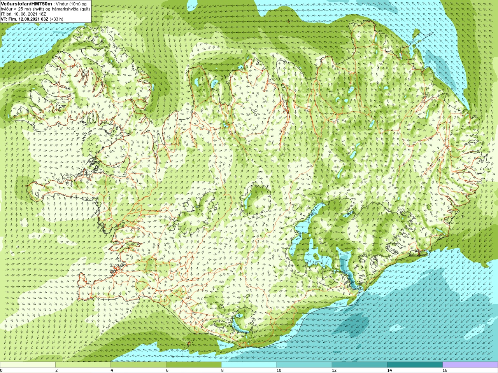Click the "Vindur (10m) og" label text
This screenshot has height=373, width=498.
72,3
